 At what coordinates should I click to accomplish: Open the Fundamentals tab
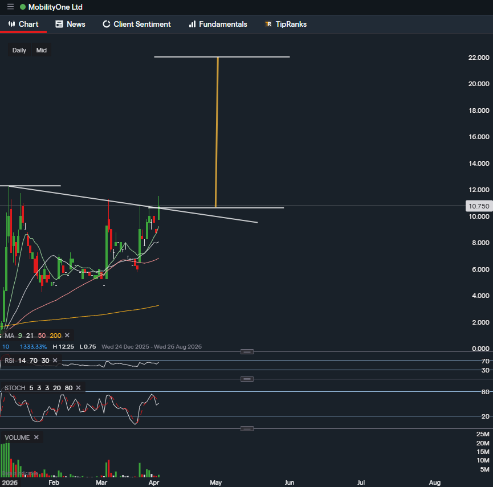[218, 24]
